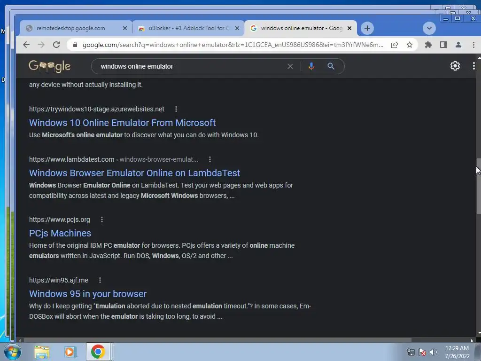481x361 pixels.
Task: Open the Extensions puzzle icon
Action: point(428,45)
